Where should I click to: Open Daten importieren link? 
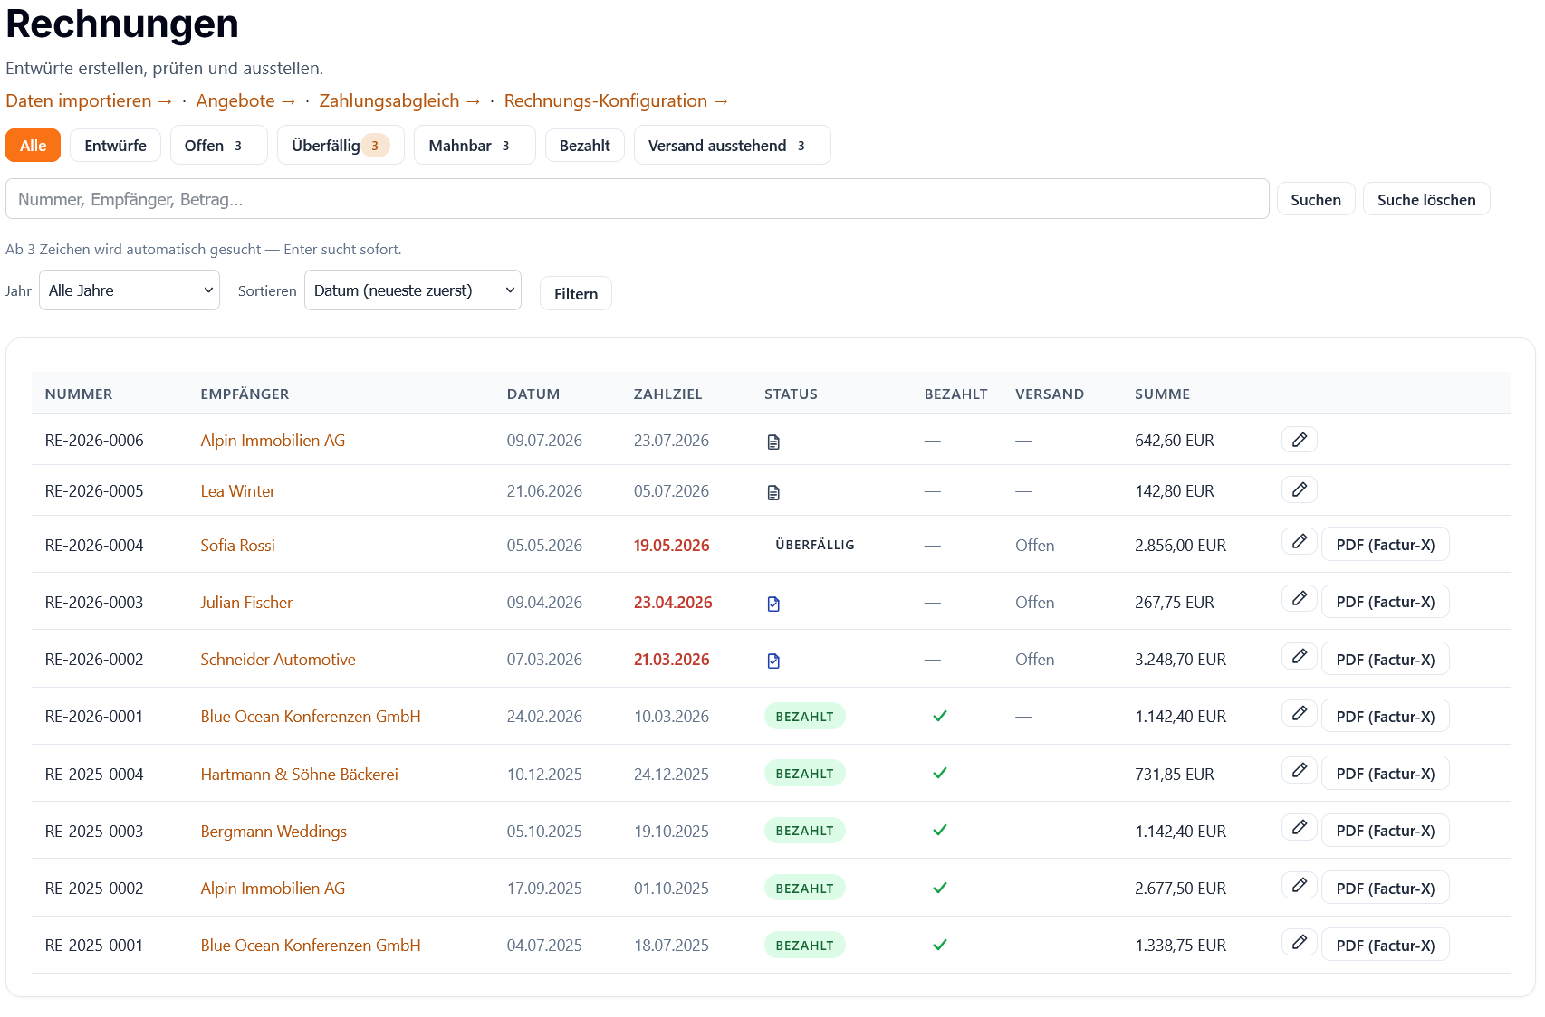pyautogui.click(x=89, y=100)
